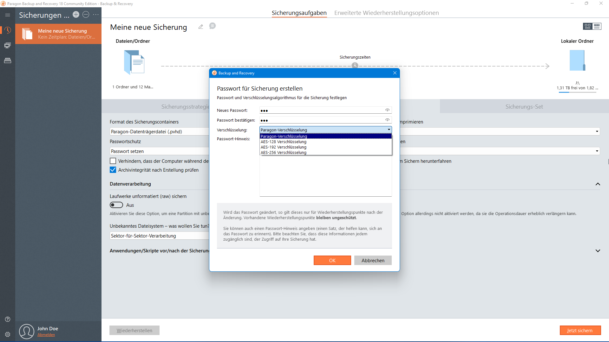Click the Abmelden link
The width and height of the screenshot is (609, 342).
(x=46, y=335)
